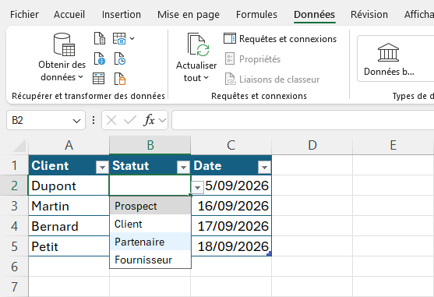Click the validation list arrow beside cell B2
Viewport: 434px width, 297px height.
(x=197, y=188)
